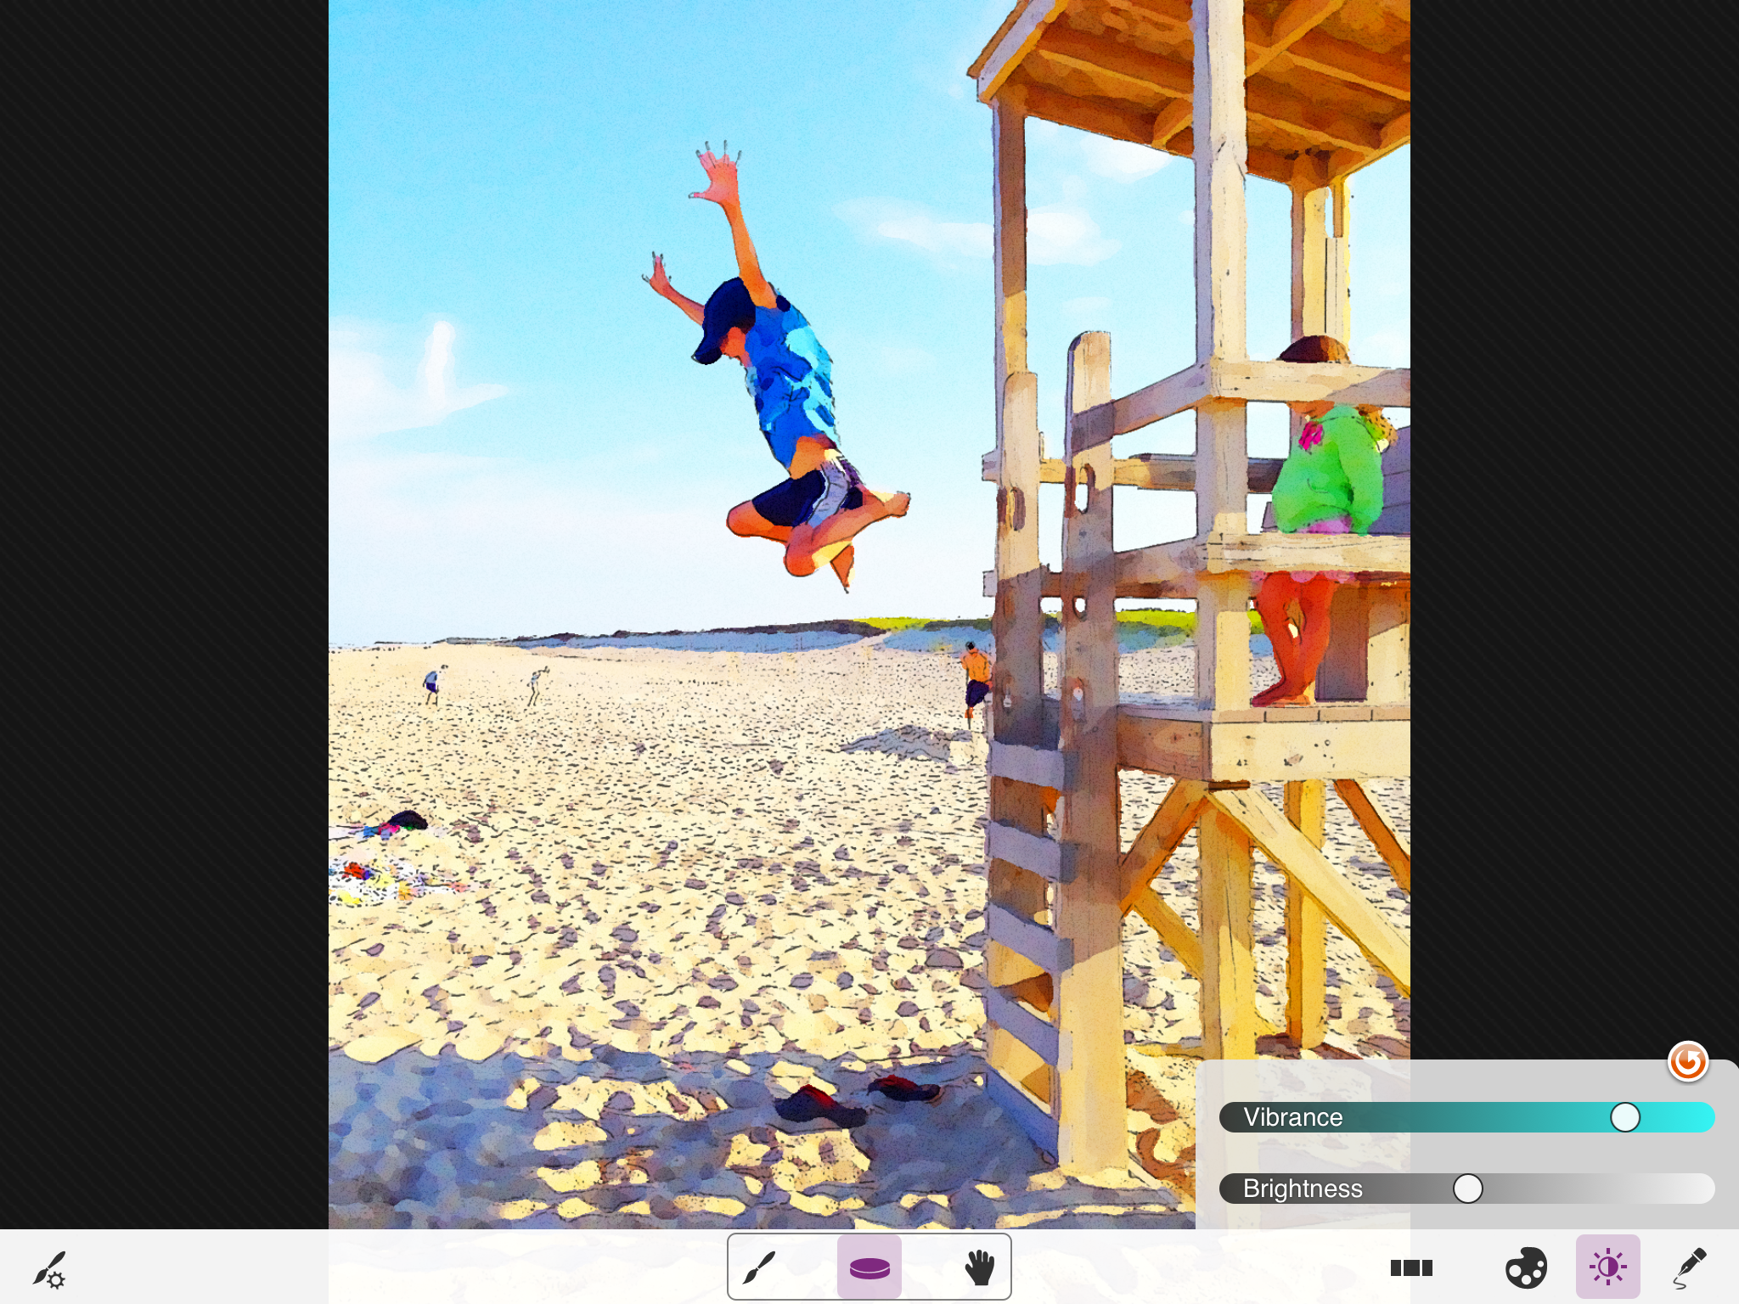Open the three-rectangle presets icon
Screen dimensions: 1739x1304
(x=1411, y=1267)
